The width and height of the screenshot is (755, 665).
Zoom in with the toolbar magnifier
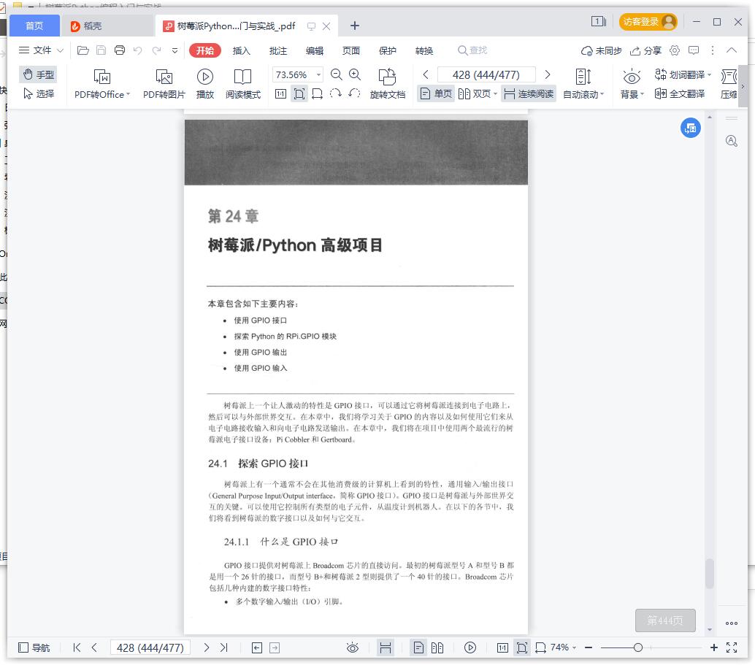355,74
